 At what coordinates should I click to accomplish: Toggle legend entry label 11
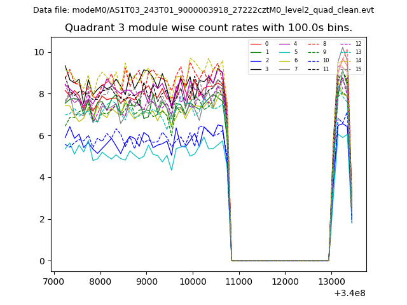coord(326,69)
